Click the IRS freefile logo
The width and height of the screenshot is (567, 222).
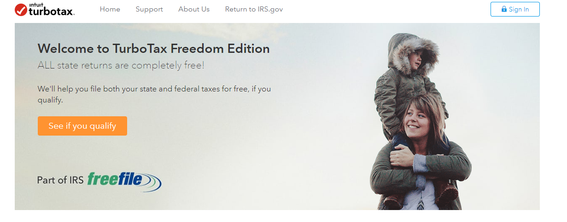(x=124, y=182)
